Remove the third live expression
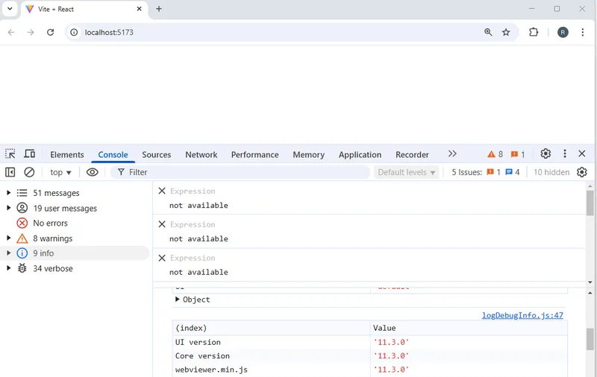 coord(162,258)
